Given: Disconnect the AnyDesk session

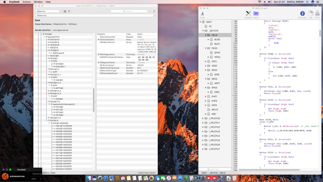Looking at the screenshot, I should pyautogui.click(x=37, y=174).
